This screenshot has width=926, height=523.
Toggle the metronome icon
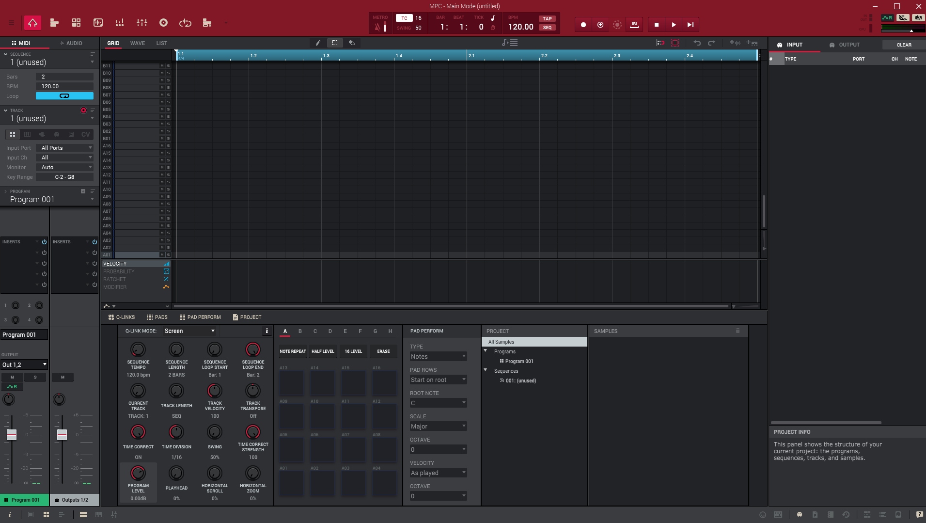(377, 27)
